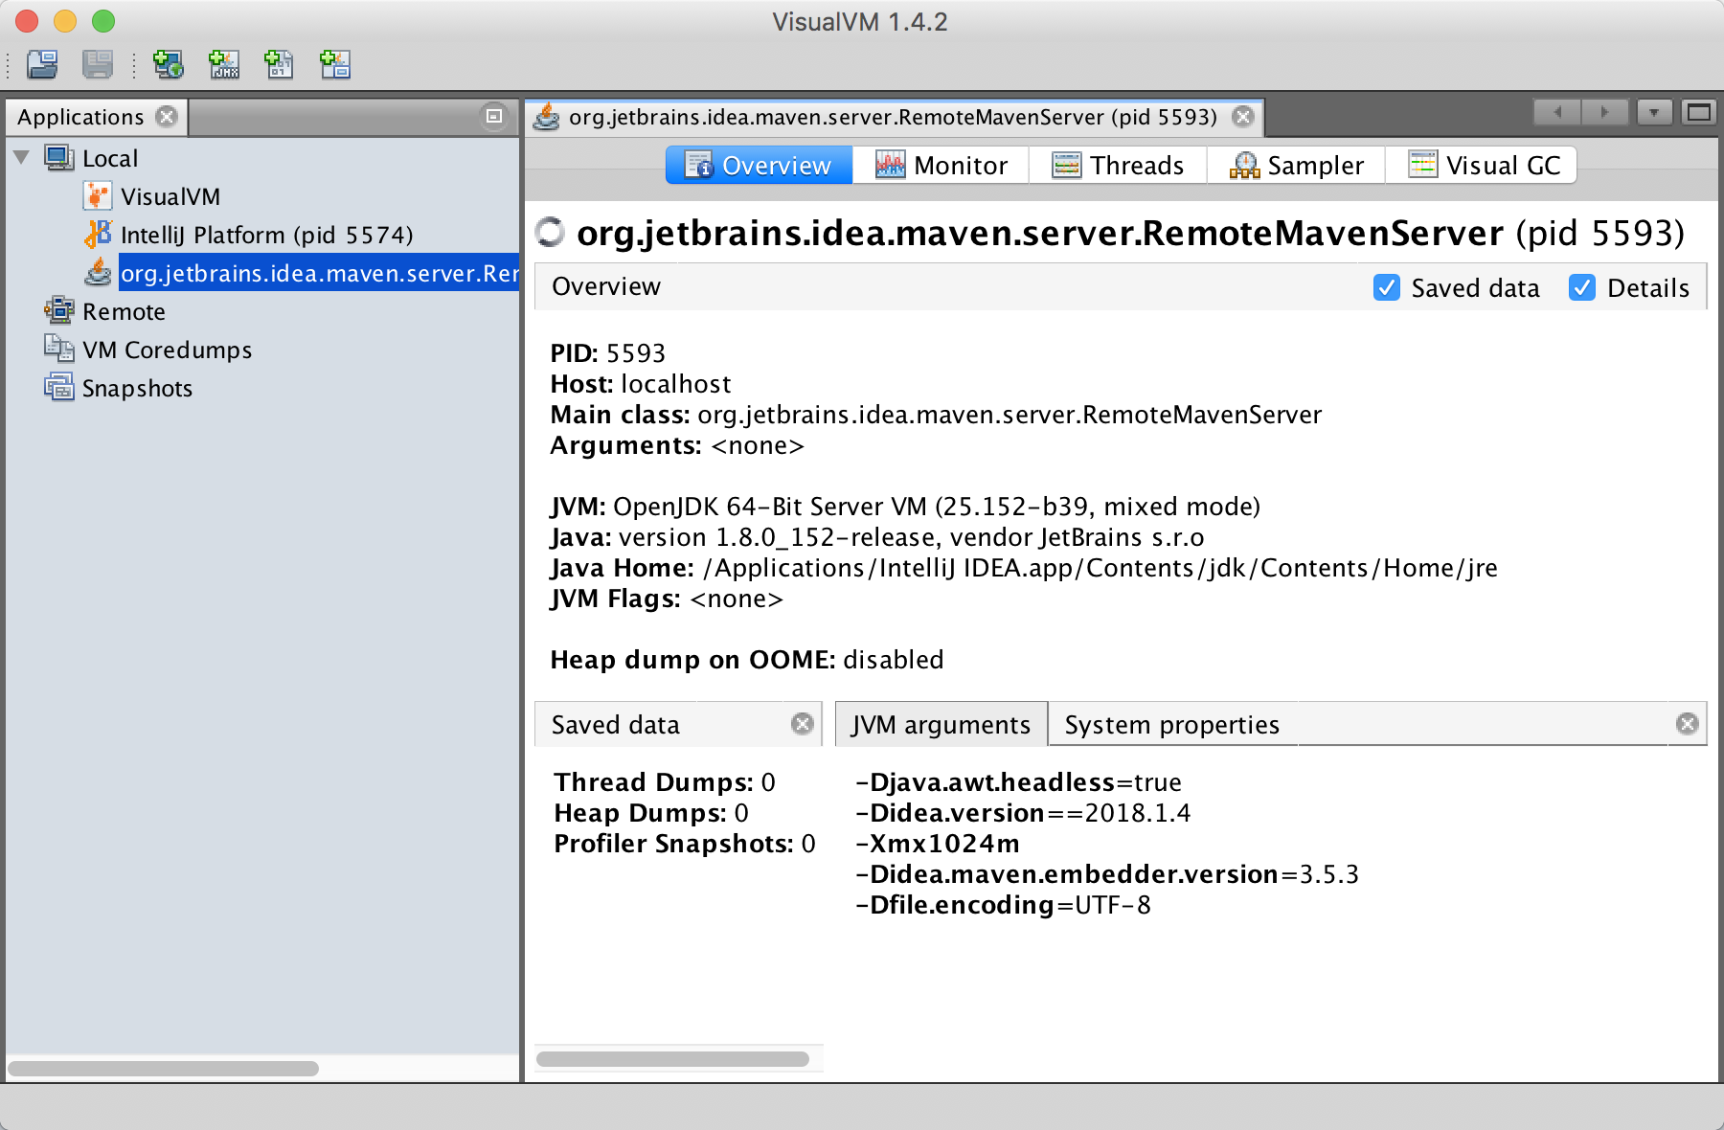1724x1130 pixels.
Task: Click the -Djava.awt.headless=true argument
Action: point(1018,782)
